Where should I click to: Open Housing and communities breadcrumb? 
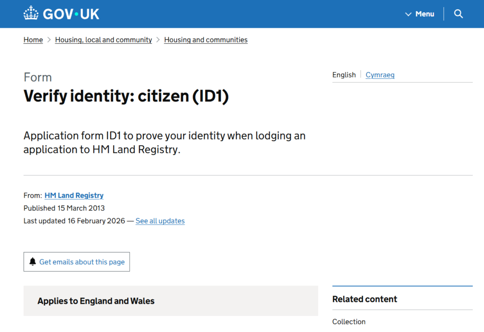pyautogui.click(x=206, y=40)
